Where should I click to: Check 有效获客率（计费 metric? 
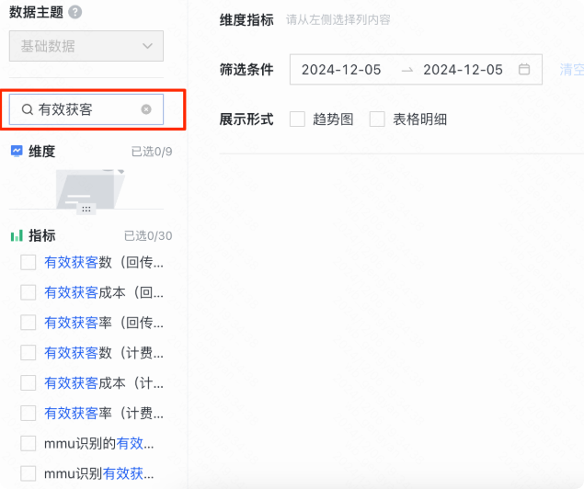pos(28,413)
